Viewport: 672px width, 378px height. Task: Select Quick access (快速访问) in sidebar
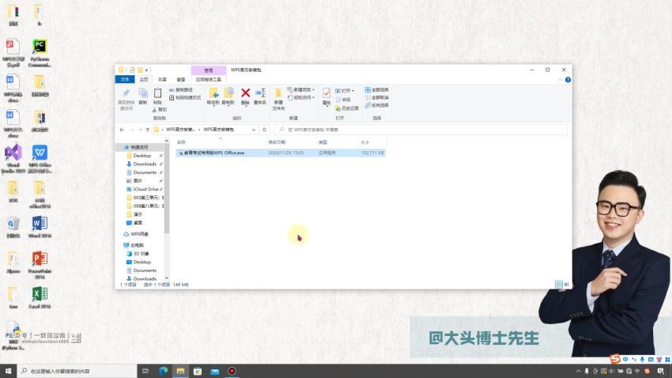click(139, 147)
